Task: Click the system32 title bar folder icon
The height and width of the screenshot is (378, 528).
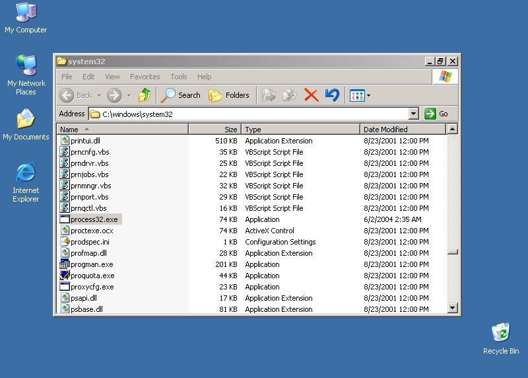Action: [x=61, y=61]
